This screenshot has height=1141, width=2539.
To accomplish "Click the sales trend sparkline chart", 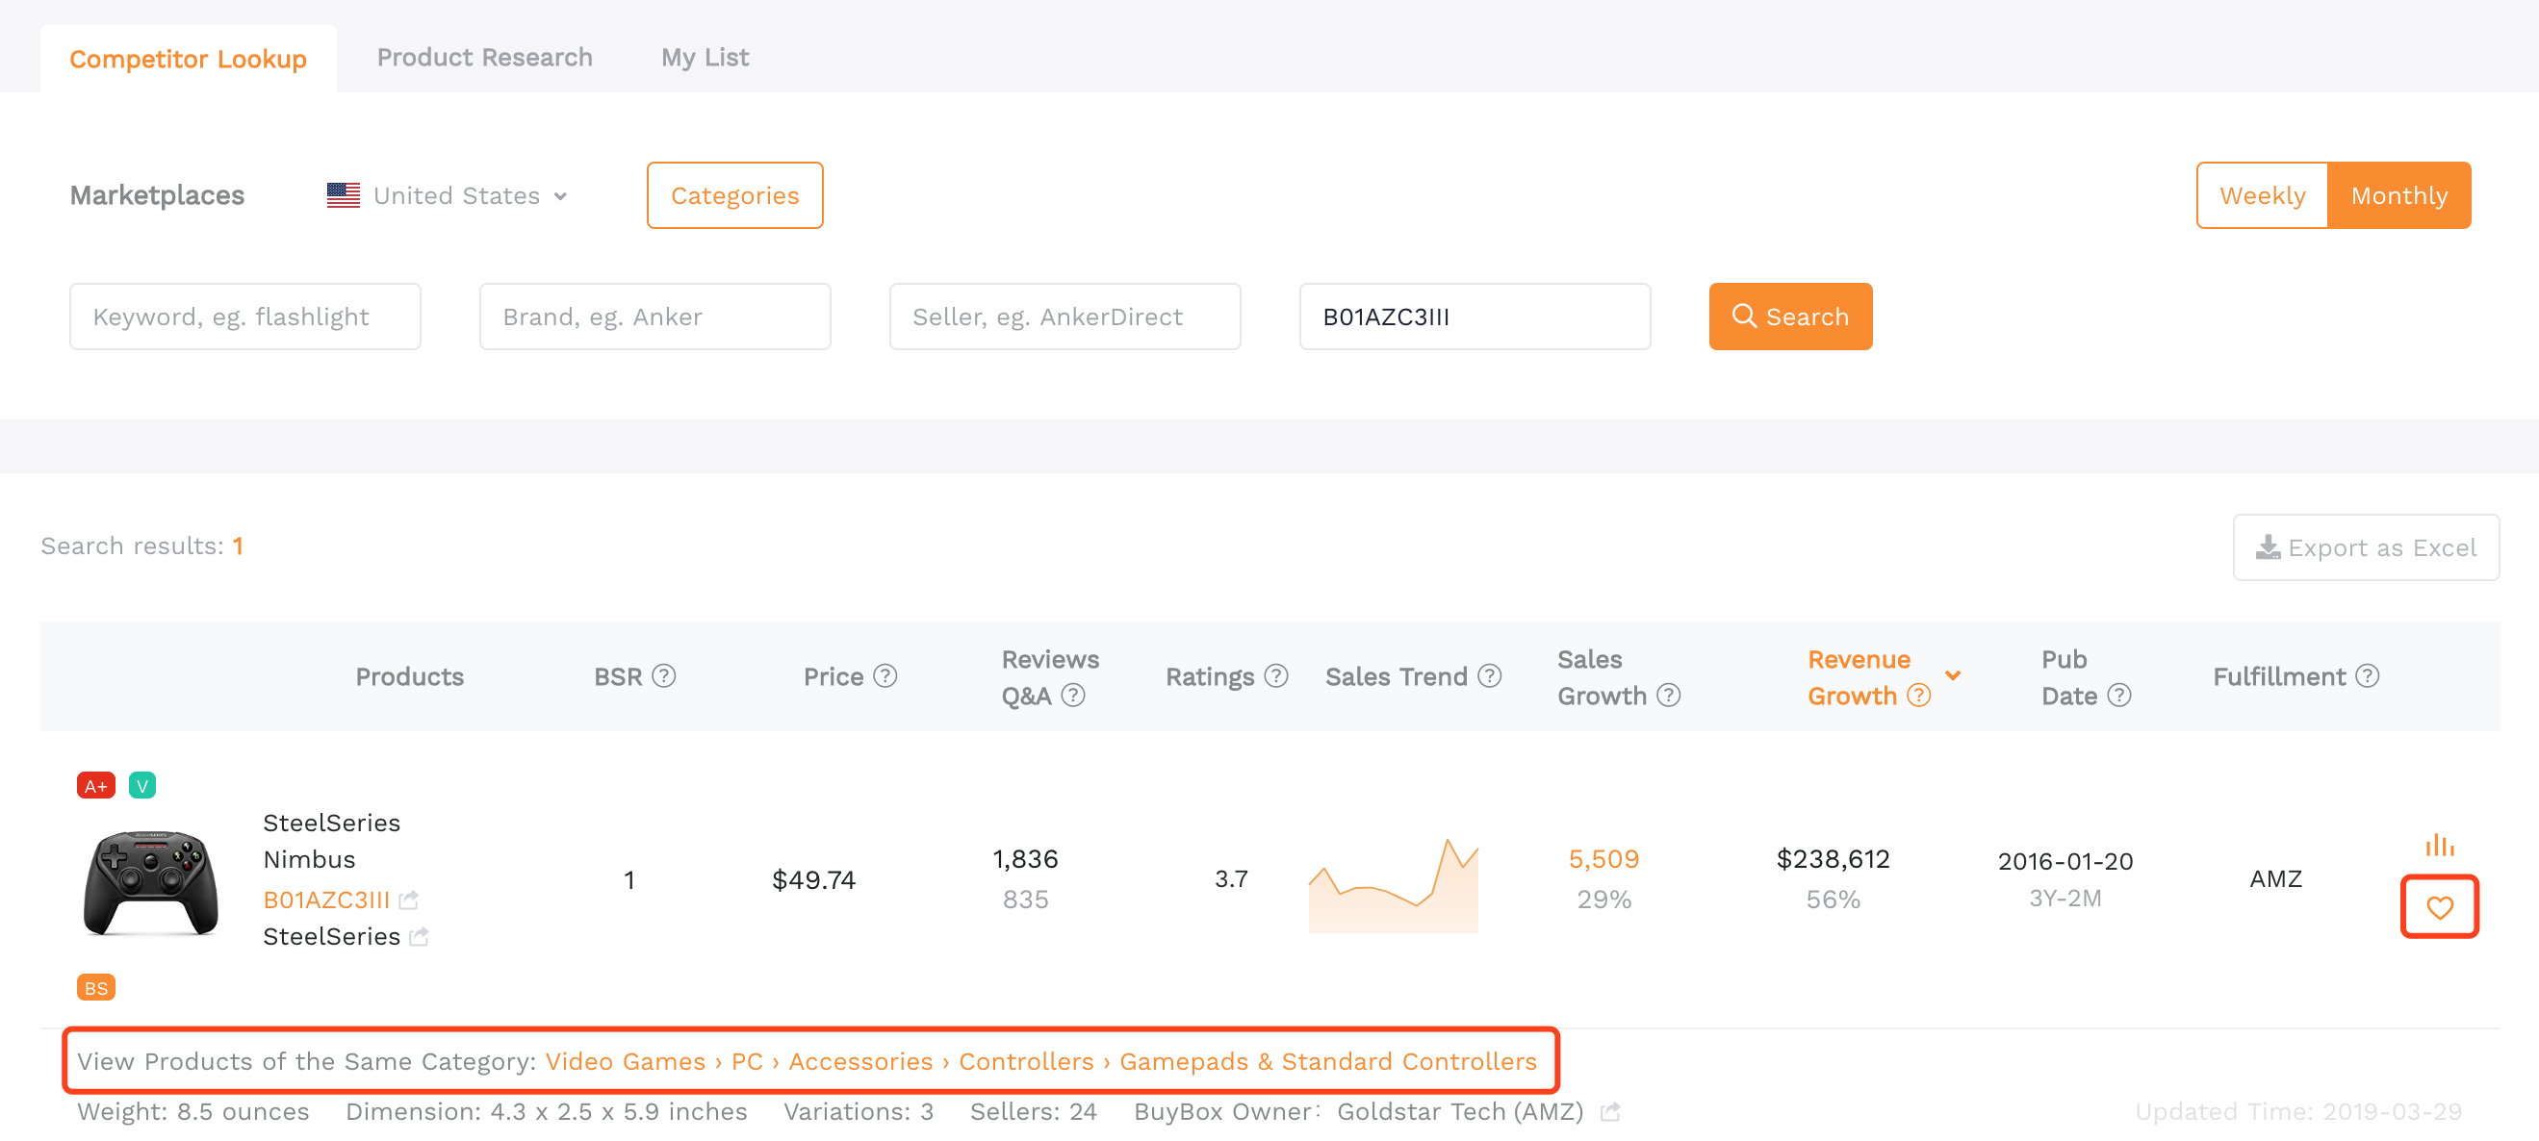I will pos(1393,885).
